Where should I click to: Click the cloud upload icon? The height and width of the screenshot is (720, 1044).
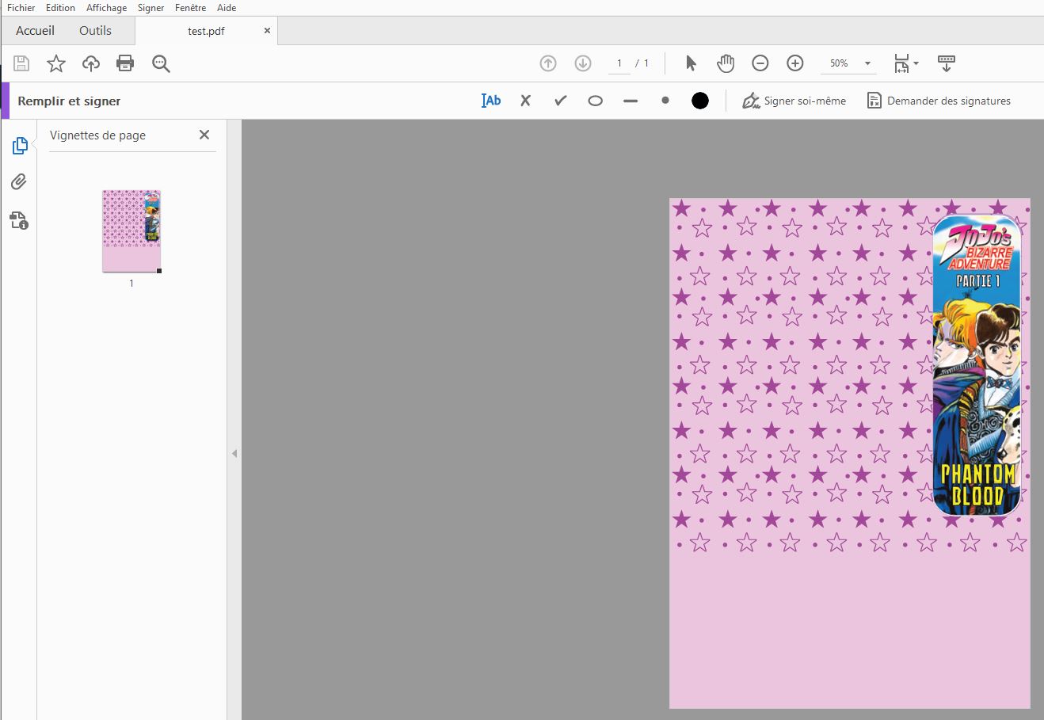pyautogui.click(x=91, y=63)
